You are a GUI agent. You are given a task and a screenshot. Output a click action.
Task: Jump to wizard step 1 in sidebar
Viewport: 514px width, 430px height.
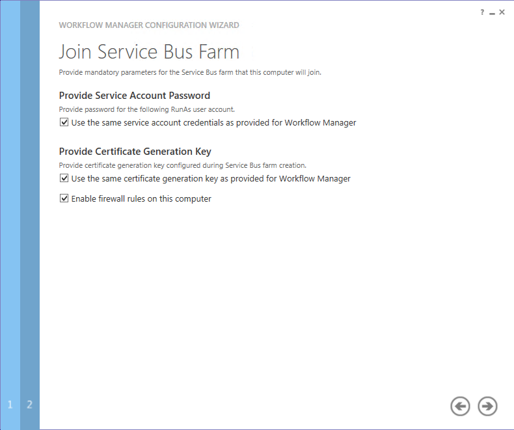[x=10, y=405]
